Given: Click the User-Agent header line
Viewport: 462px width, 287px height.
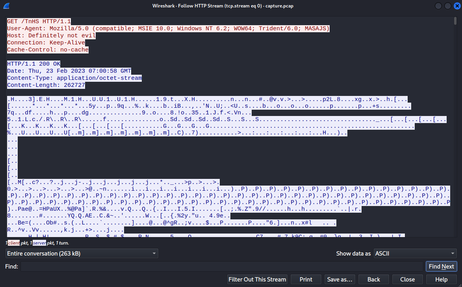Looking at the screenshot, I should (x=168, y=28).
